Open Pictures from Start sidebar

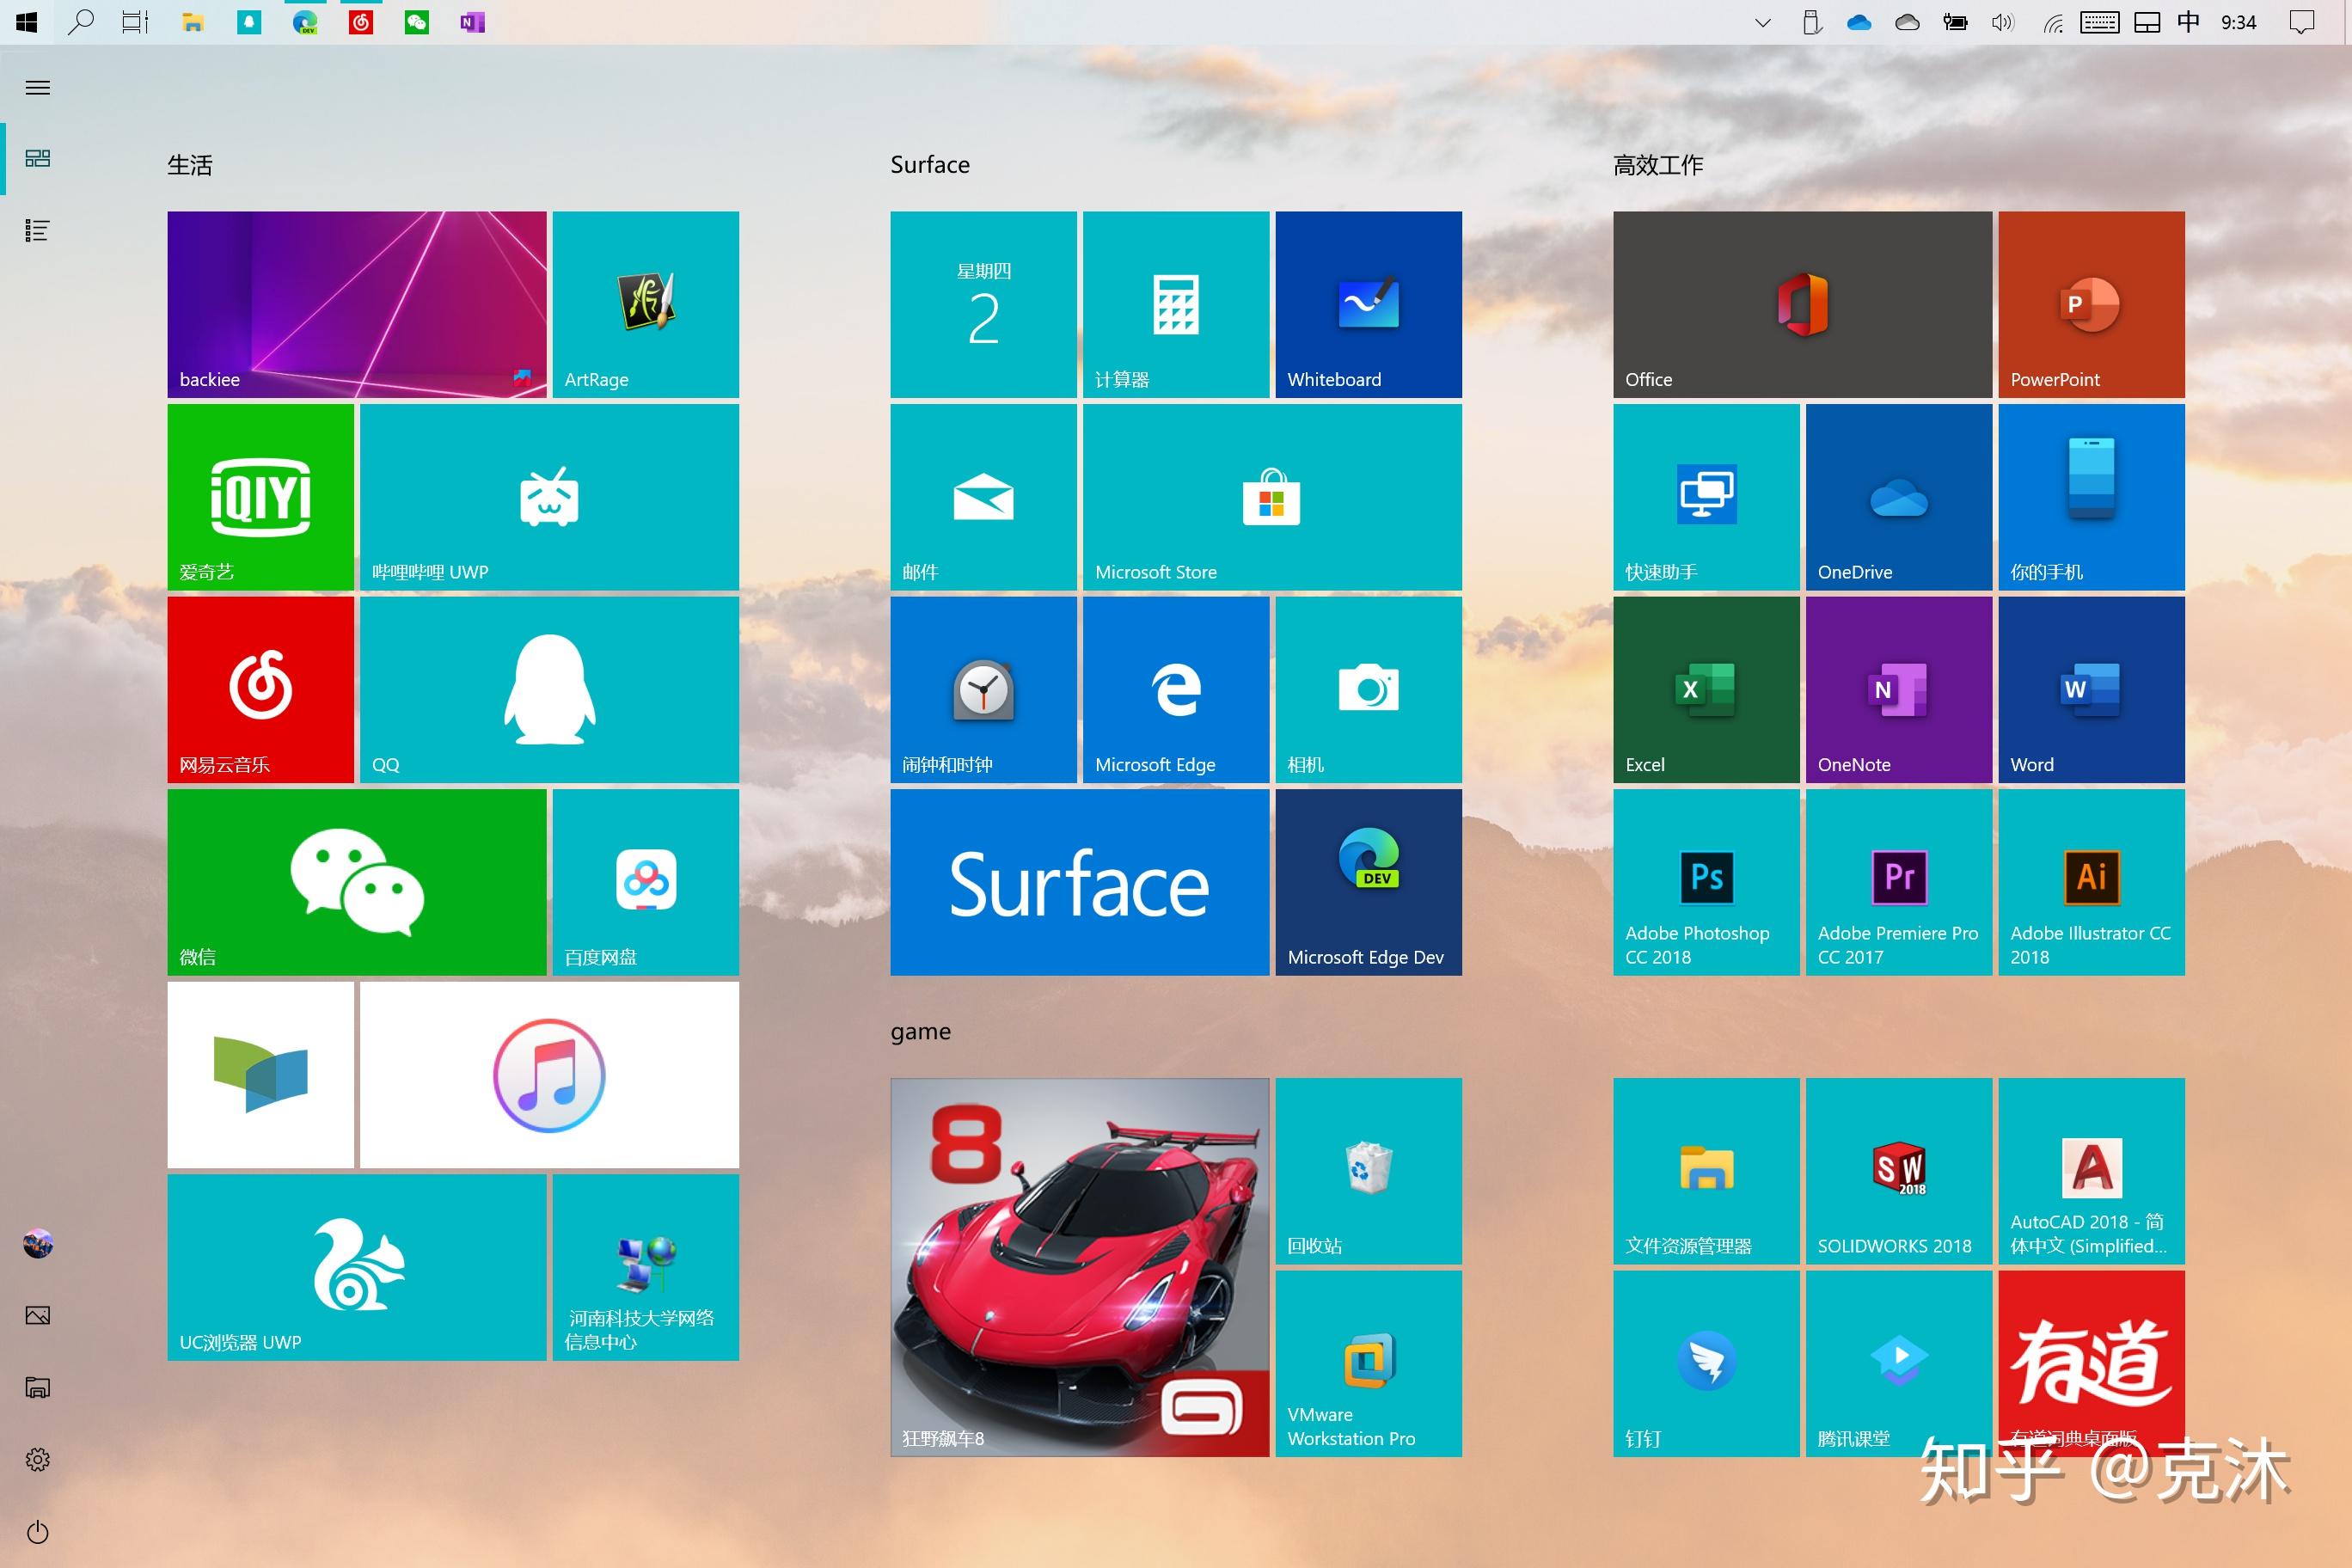click(38, 1315)
